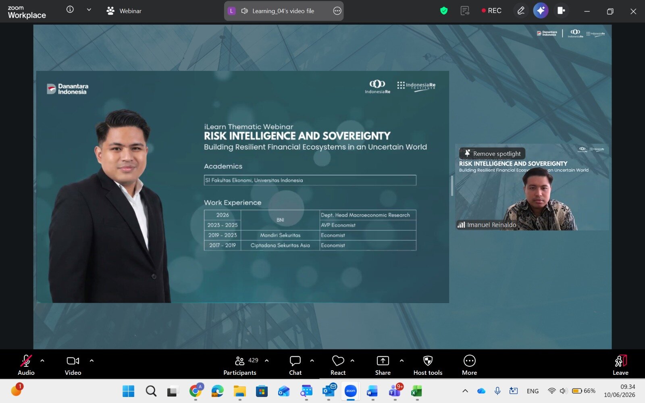Open Windows Start menu
The image size is (645, 403).
coord(128,391)
